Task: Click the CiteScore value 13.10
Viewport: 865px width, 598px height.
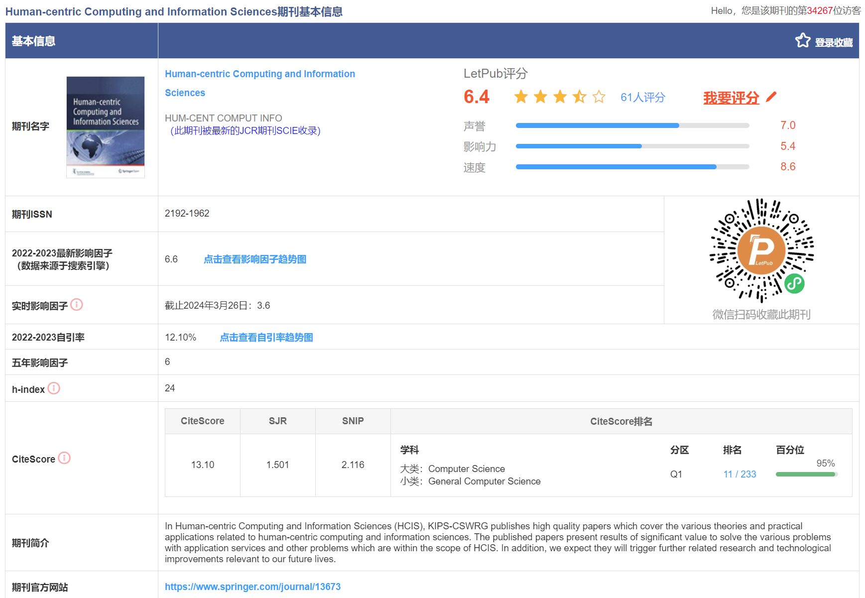Action: pyautogui.click(x=203, y=465)
